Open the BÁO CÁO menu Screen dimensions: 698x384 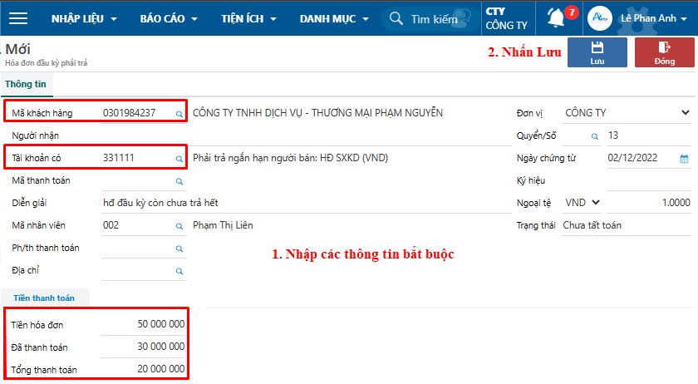point(169,18)
